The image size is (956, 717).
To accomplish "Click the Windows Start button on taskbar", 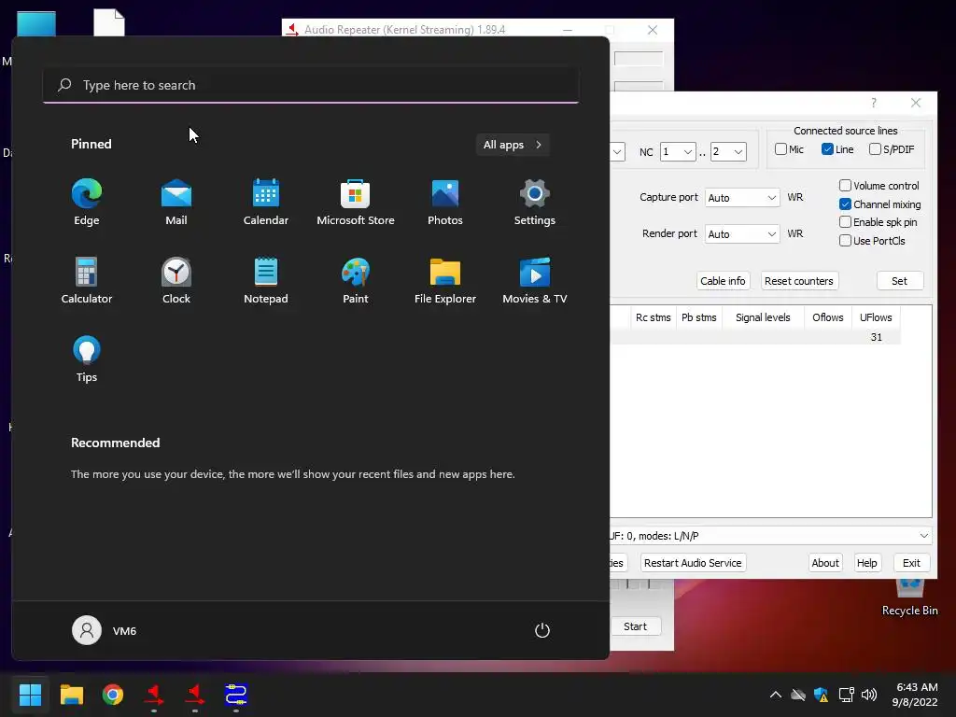I will 30,695.
